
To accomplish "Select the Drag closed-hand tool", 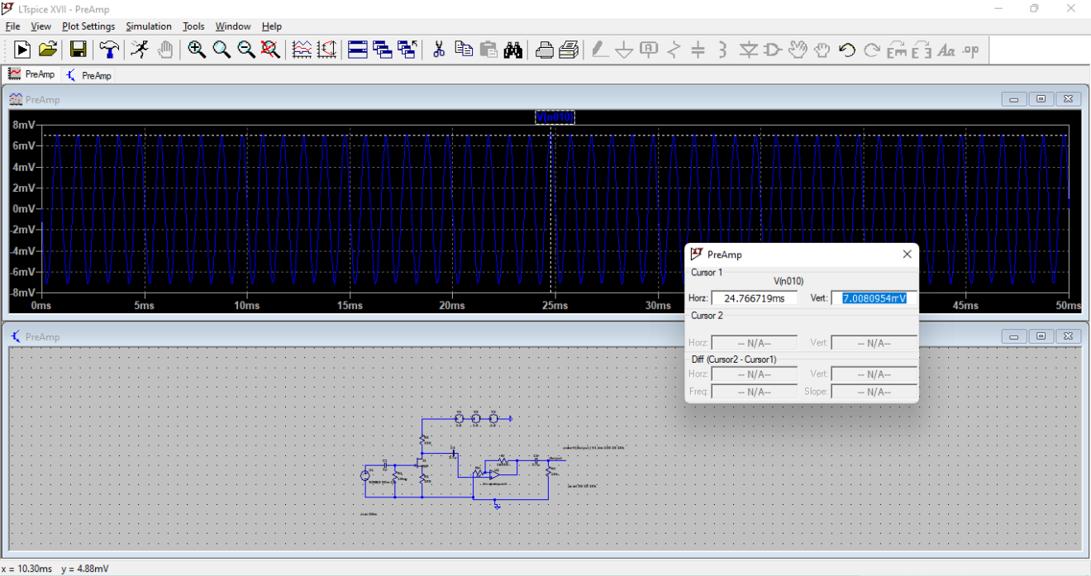I will click(x=822, y=50).
